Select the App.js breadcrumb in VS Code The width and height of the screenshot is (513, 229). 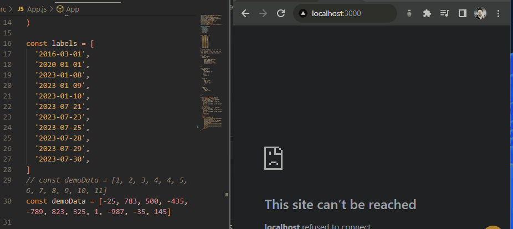[x=37, y=9]
